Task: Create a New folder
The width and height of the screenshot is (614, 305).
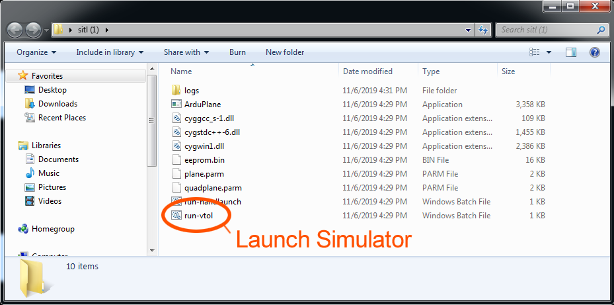Action: (285, 52)
